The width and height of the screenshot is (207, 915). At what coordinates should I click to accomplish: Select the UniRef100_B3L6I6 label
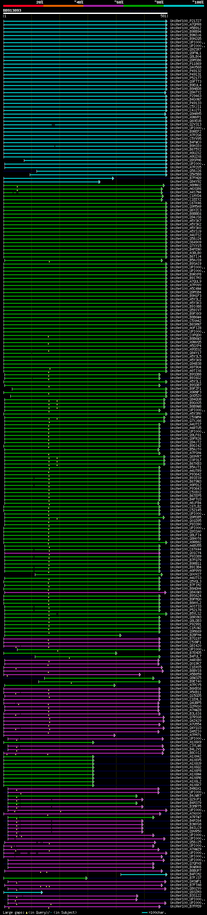tap(186, 714)
